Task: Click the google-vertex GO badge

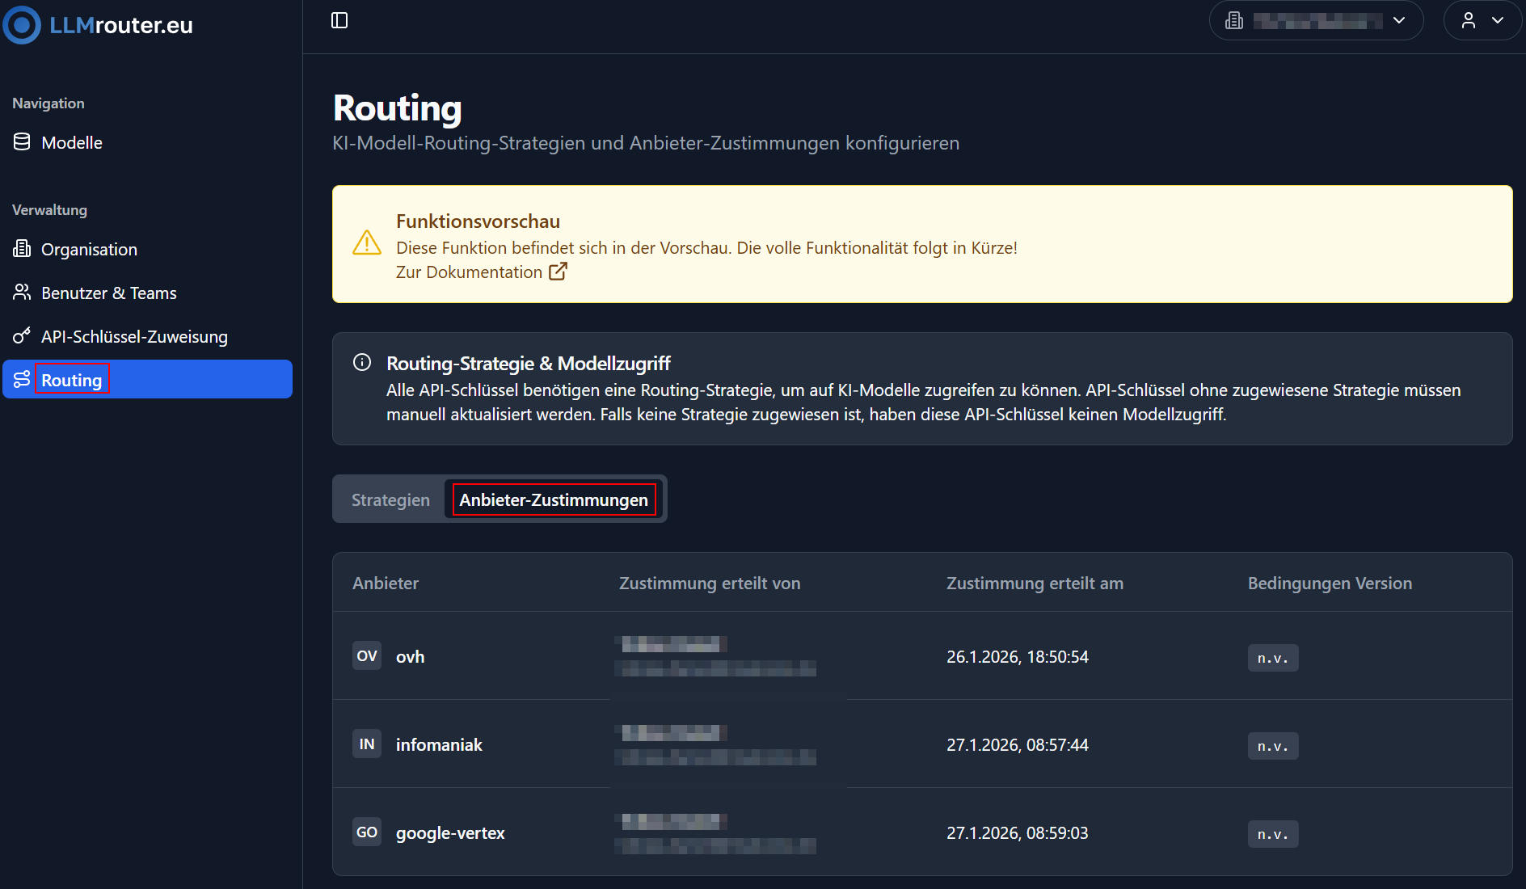Action: (367, 832)
